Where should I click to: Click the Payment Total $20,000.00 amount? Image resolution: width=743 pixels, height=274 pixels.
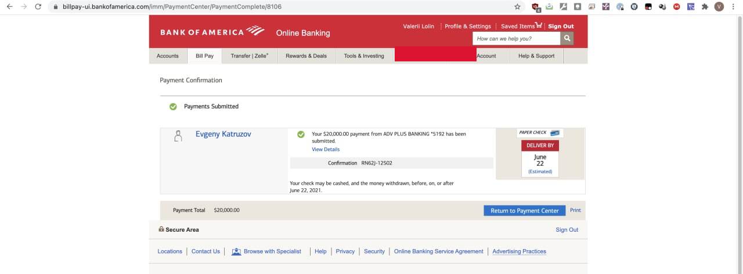click(226, 210)
